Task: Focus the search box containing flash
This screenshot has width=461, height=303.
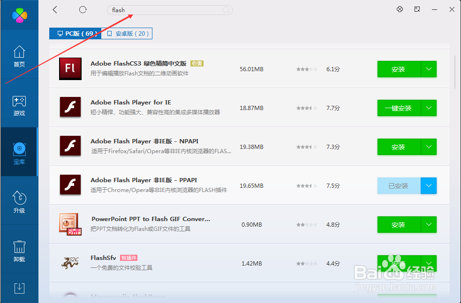Action: [x=170, y=10]
